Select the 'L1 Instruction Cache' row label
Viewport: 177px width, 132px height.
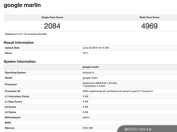click(17, 97)
